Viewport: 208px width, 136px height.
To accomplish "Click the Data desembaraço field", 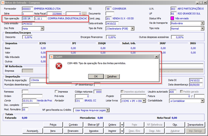I will [x=196, y=85].
